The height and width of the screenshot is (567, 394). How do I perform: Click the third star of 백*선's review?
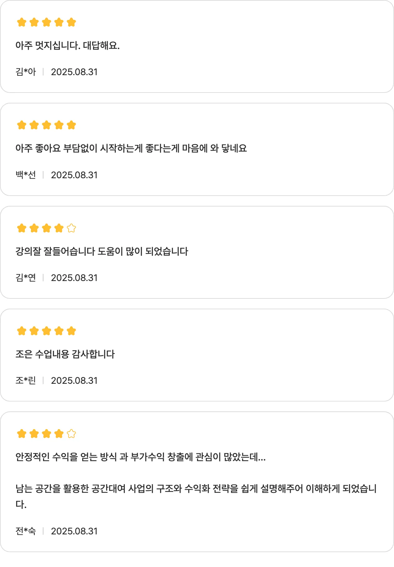47,125
